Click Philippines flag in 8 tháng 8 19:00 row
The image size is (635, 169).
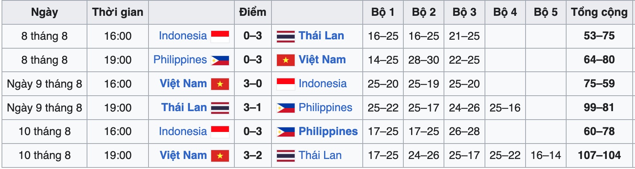tap(220, 60)
